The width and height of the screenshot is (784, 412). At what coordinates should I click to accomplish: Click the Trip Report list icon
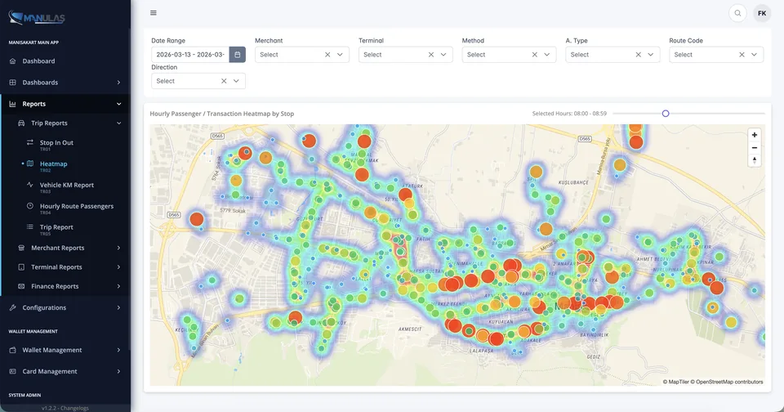coord(30,226)
